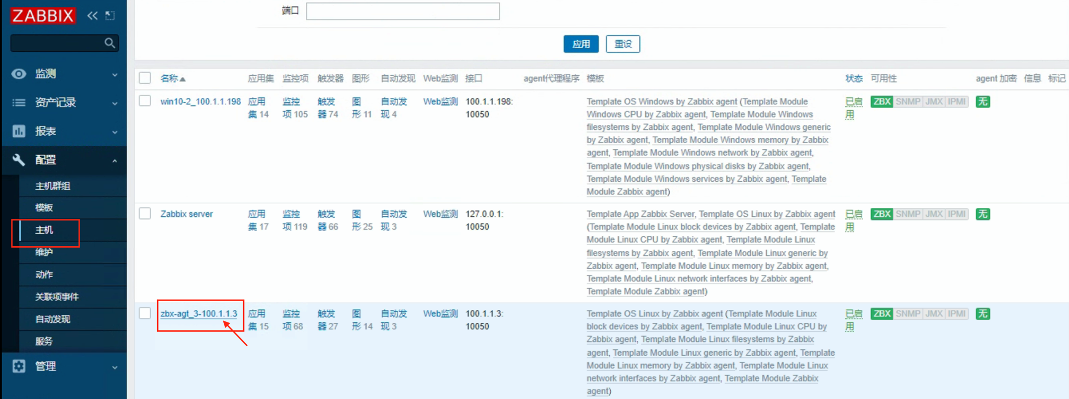
Task: Click 无 encryption badge for zbx-agt_3 host
Action: tap(982, 313)
